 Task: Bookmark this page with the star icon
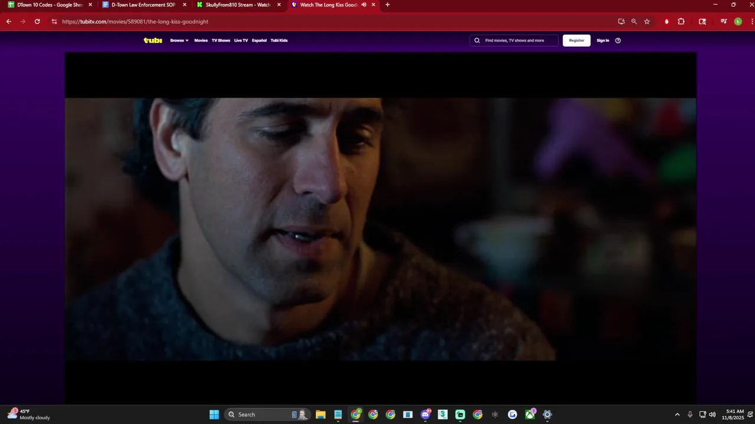(x=647, y=21)
